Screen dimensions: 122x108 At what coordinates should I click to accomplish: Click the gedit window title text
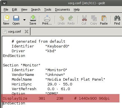click(x=87, y=3)
